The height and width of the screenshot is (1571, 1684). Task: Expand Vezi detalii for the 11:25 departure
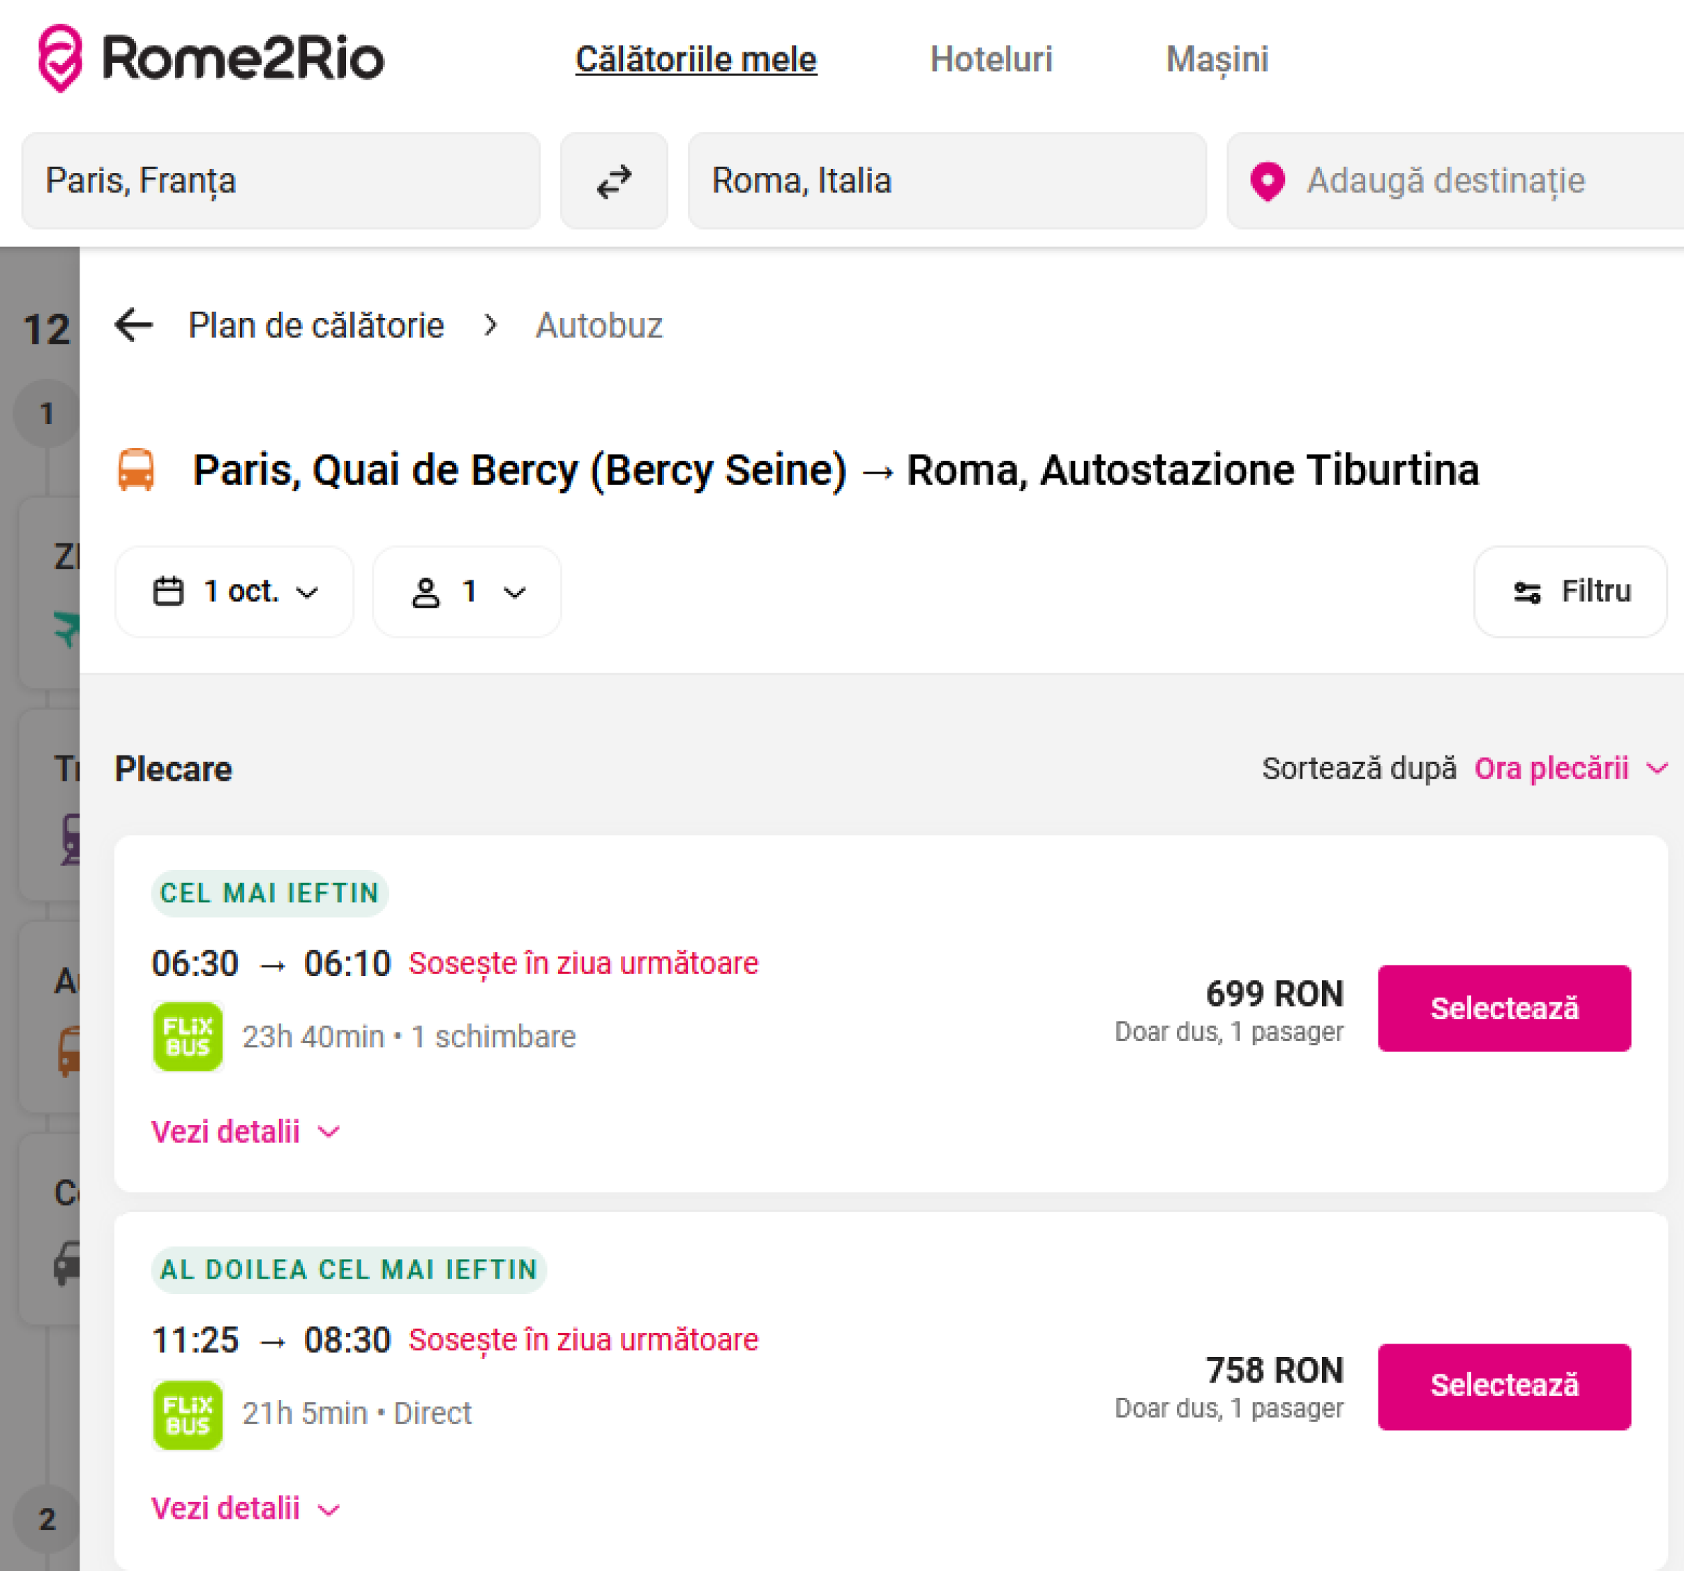(246, 1508)
